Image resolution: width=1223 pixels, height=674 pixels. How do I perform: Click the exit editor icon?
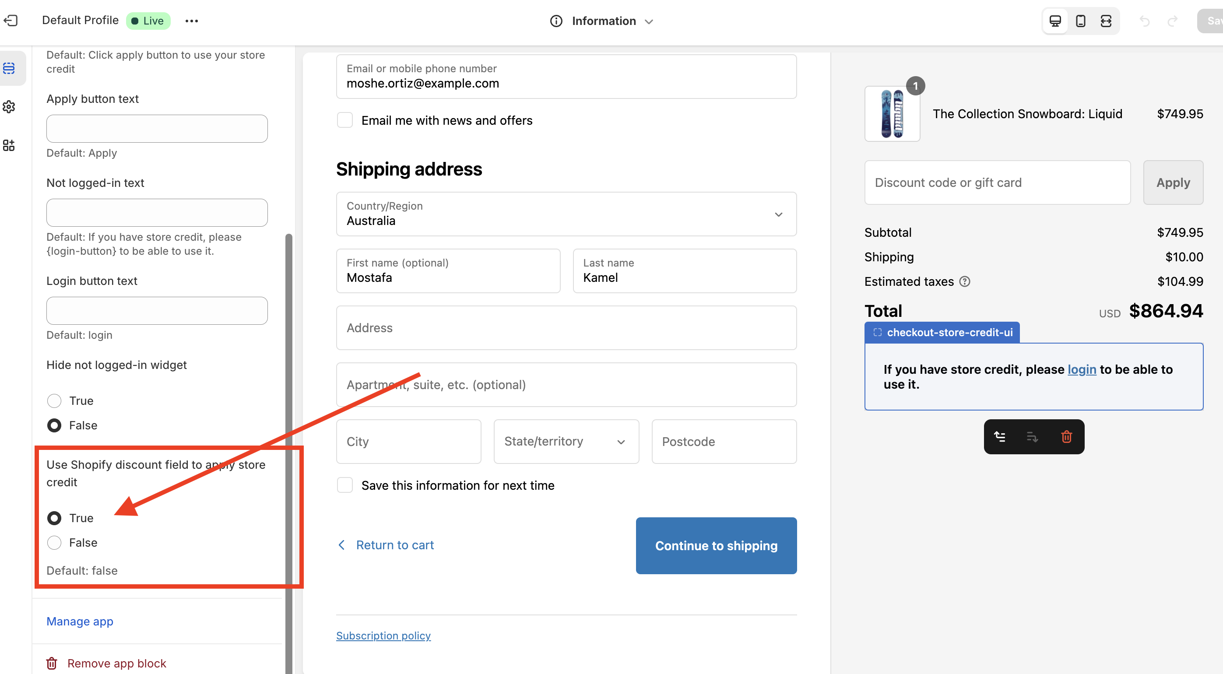pos(11,21)
